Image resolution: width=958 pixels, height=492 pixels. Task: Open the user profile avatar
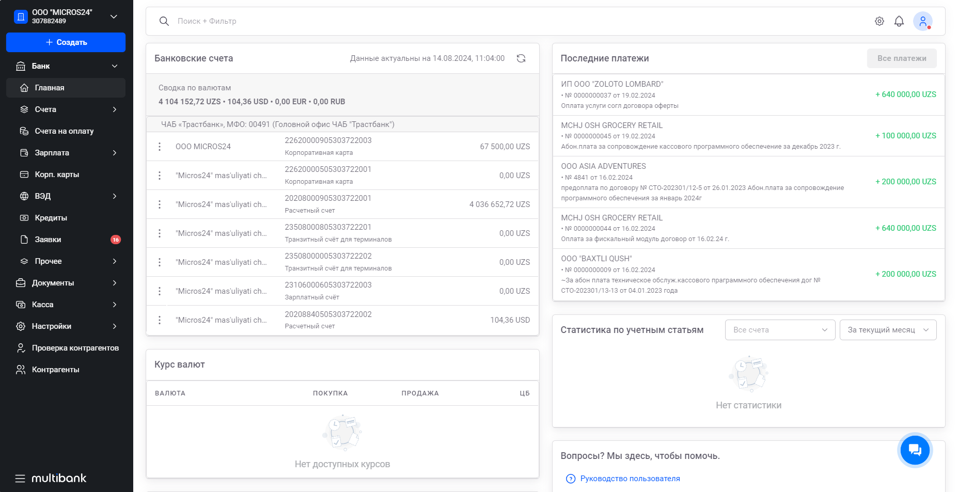click(x=922, y=21)
